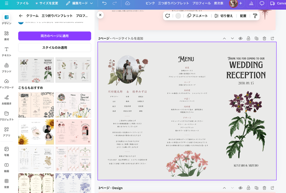This screenshot has width=286, height=193.
Task: Open the background color swatch in the floating toolbar
Action: [178, 16]
